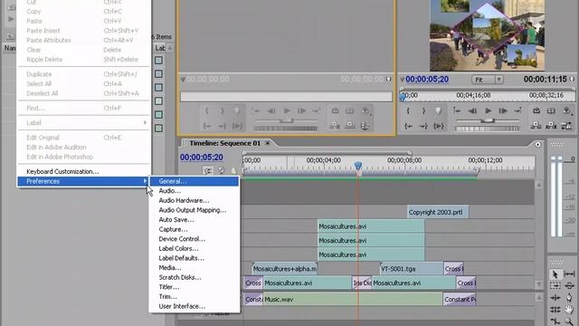Go to Out Point in Program monitor
579x326 pixels.
pyautogui.click(x=423, y=126)
